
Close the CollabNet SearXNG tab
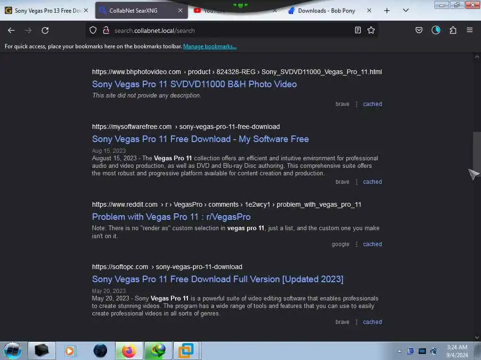coord(180,10)
